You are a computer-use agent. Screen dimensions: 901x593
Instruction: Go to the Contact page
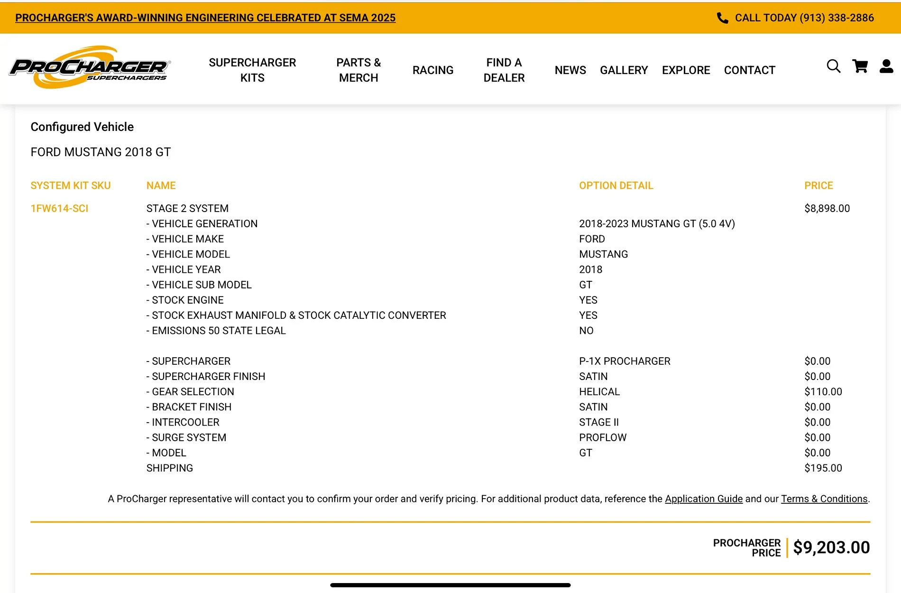pyautogui.click(x=750, y=70)
